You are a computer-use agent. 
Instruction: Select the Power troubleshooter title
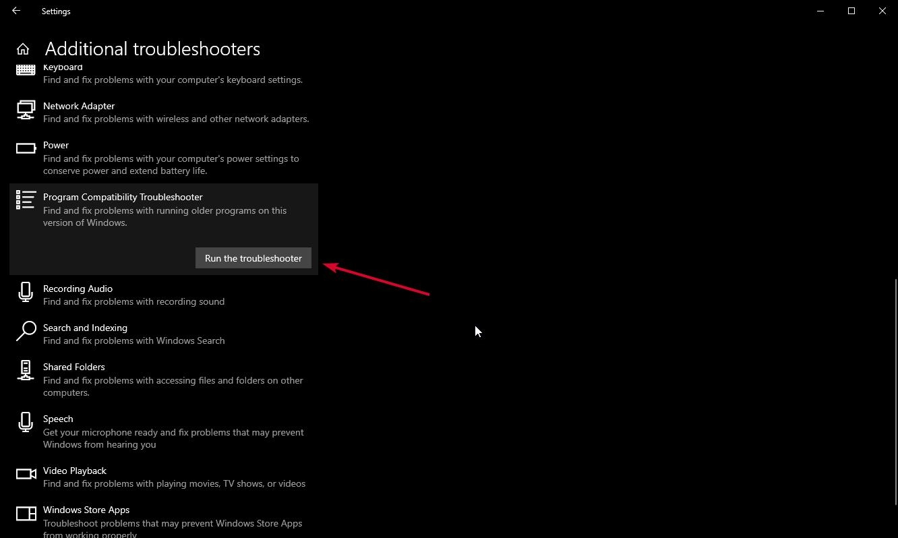click(x=56, y=145)
